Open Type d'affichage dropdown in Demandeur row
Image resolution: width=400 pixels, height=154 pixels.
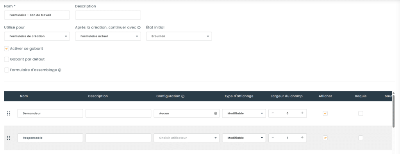click(244, 113)
